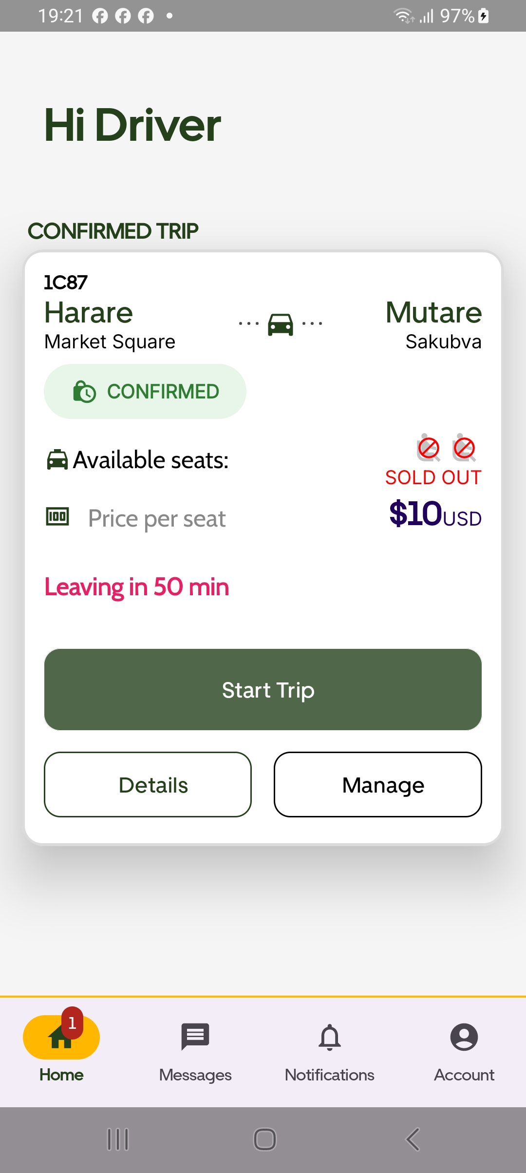This screenshot has width=526, height=1173.
Task: Go to the Account profile icon
Action: tap(464, 1038)
